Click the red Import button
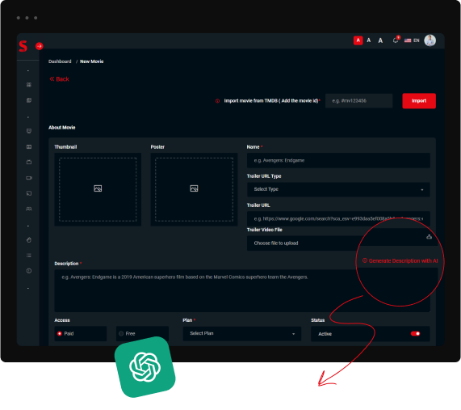Viewport: 461px width, 410px height. (x=419, y=101)
